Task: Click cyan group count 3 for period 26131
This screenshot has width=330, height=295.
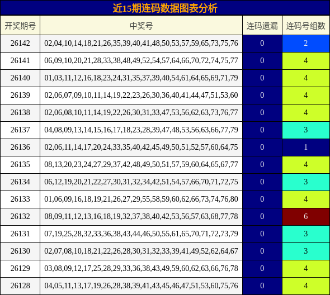Action: point(306,234)
